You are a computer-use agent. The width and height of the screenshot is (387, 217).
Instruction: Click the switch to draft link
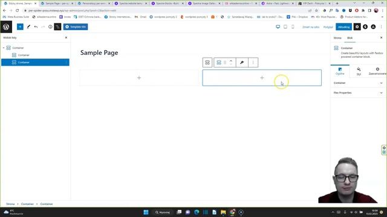(311, 27)
